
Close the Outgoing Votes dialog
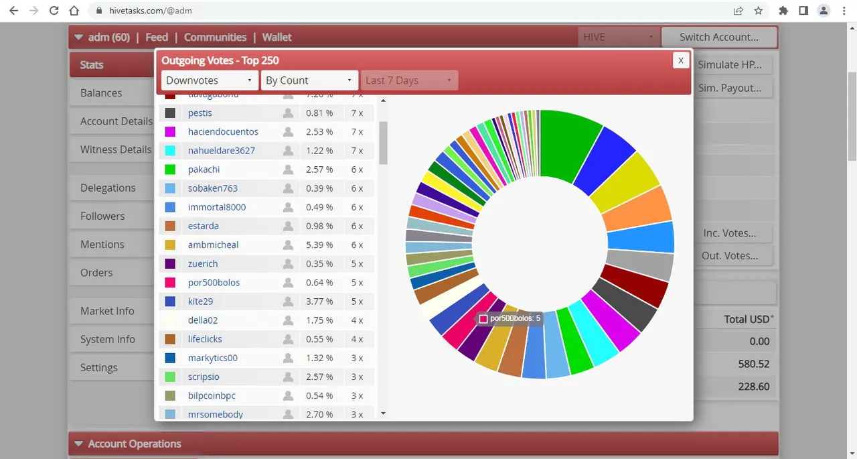pos(680,60)
